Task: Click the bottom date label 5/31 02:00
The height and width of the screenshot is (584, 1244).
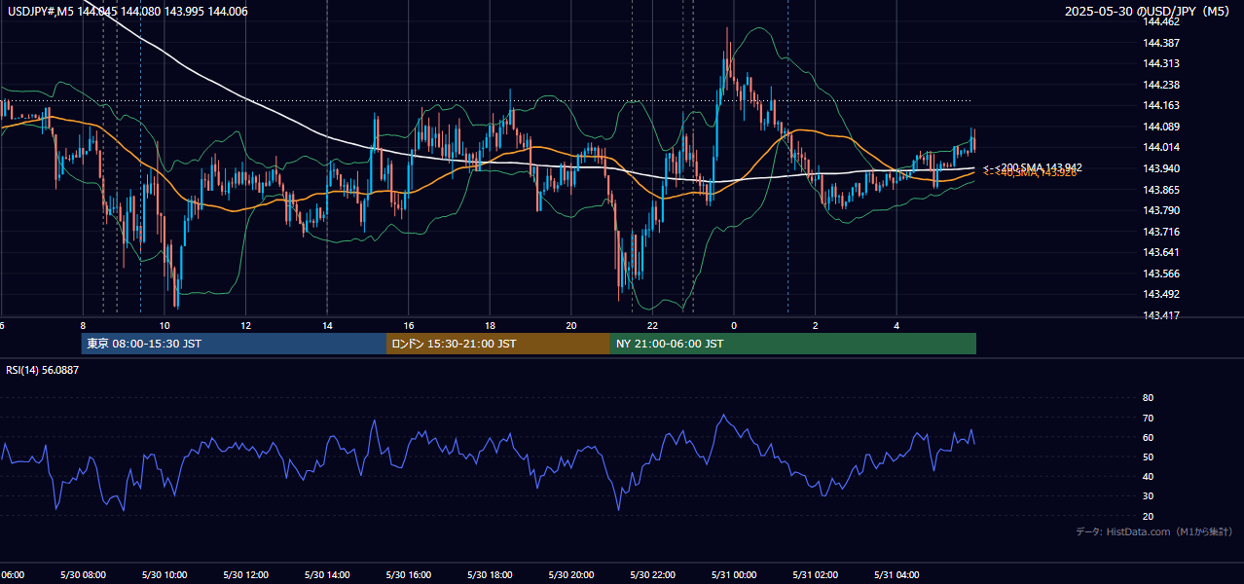Action: pyautogui.click(x=816, y=575)
